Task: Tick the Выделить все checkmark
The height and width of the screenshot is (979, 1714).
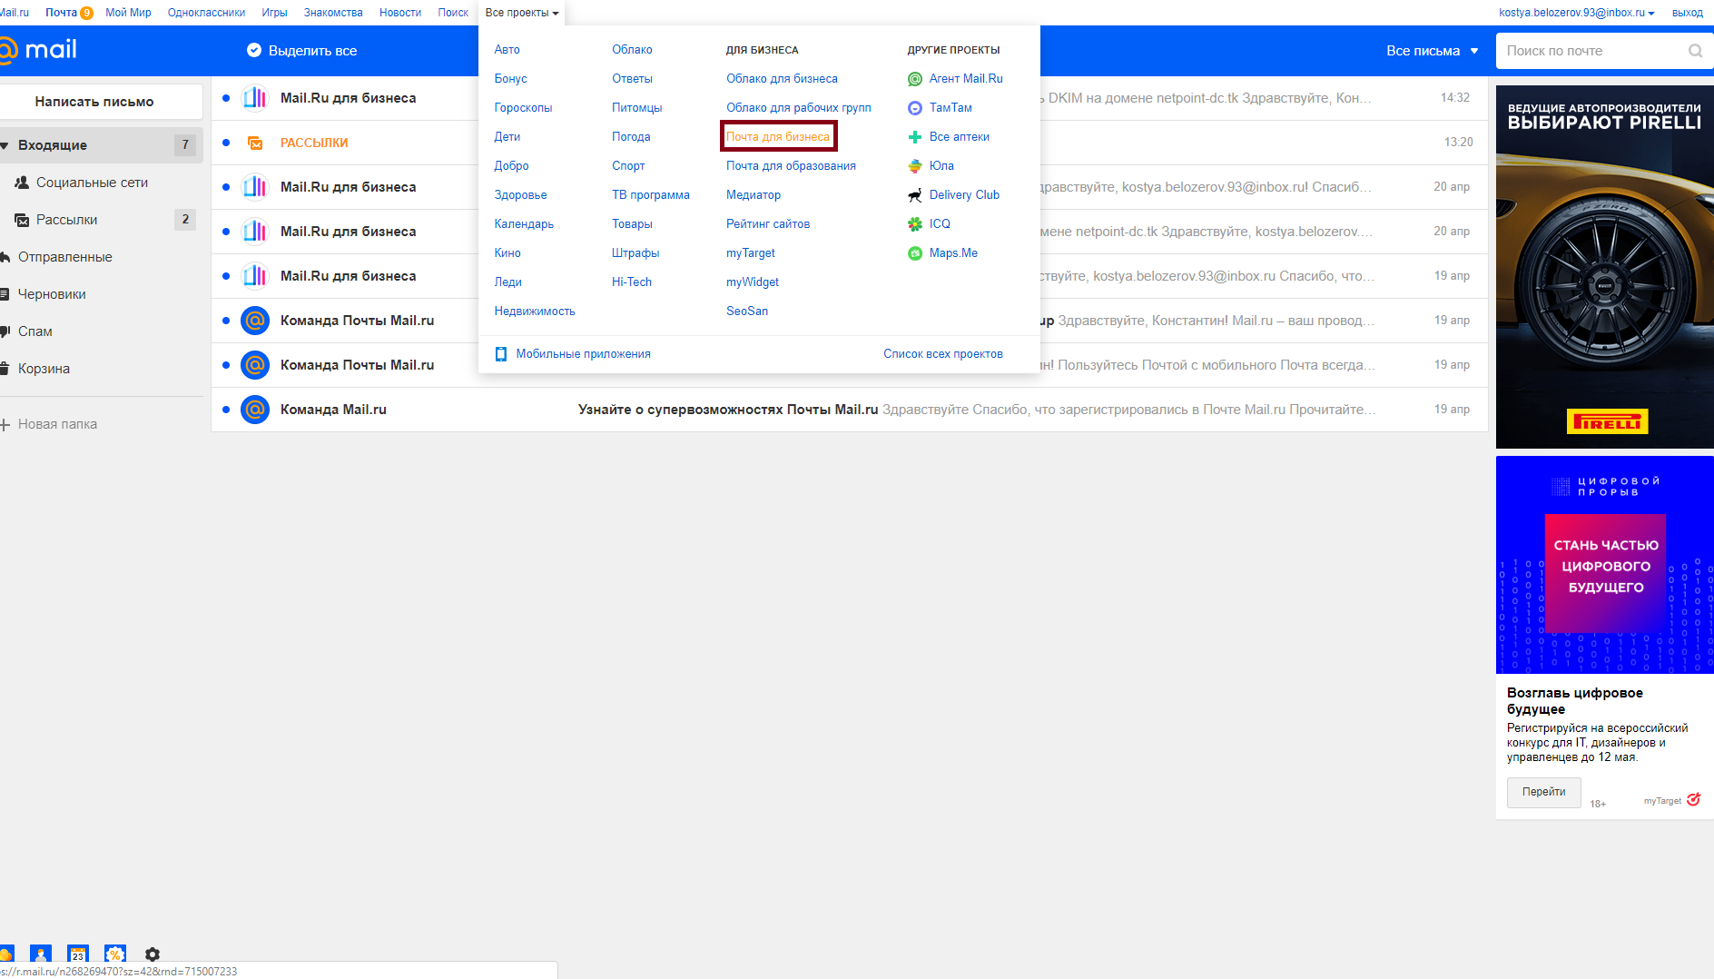Action: click(254, 50)
